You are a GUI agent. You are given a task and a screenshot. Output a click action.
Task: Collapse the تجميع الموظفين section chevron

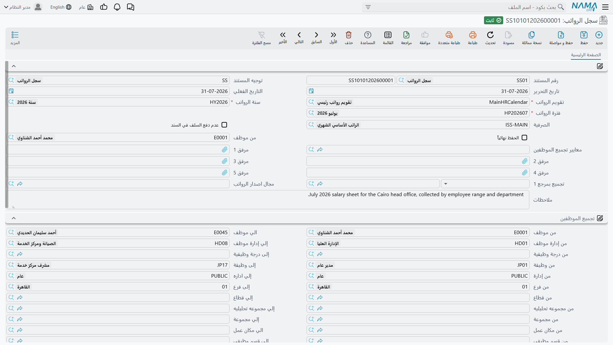(x=14, y=218)
